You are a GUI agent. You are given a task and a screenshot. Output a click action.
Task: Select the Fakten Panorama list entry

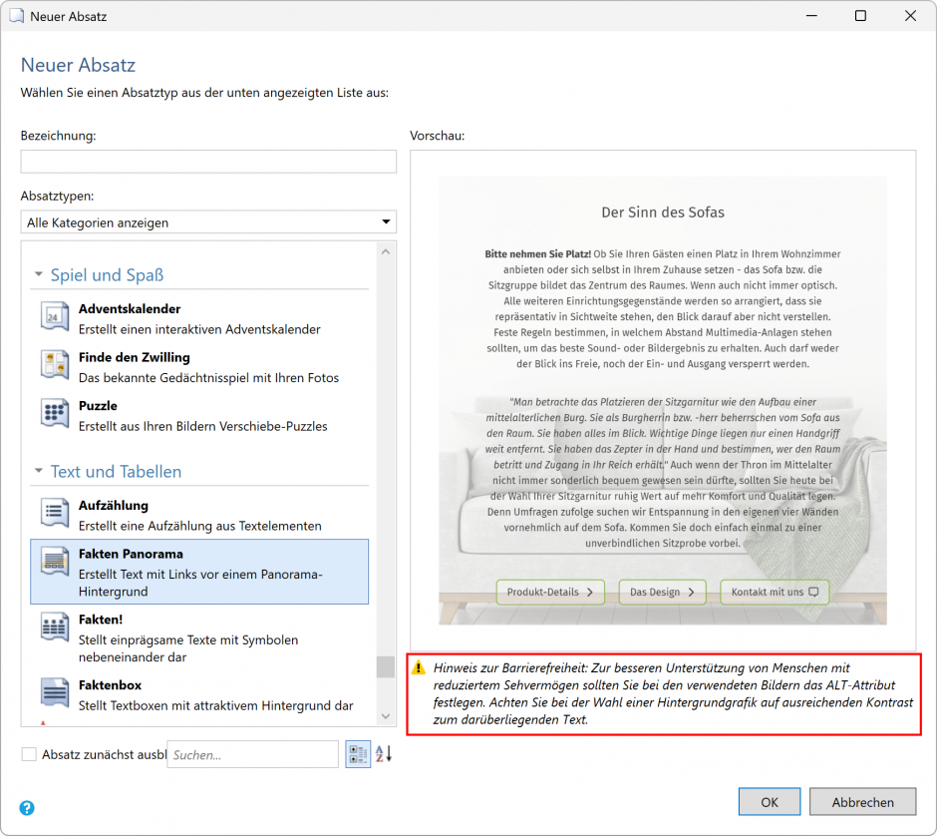click(199, 572)
